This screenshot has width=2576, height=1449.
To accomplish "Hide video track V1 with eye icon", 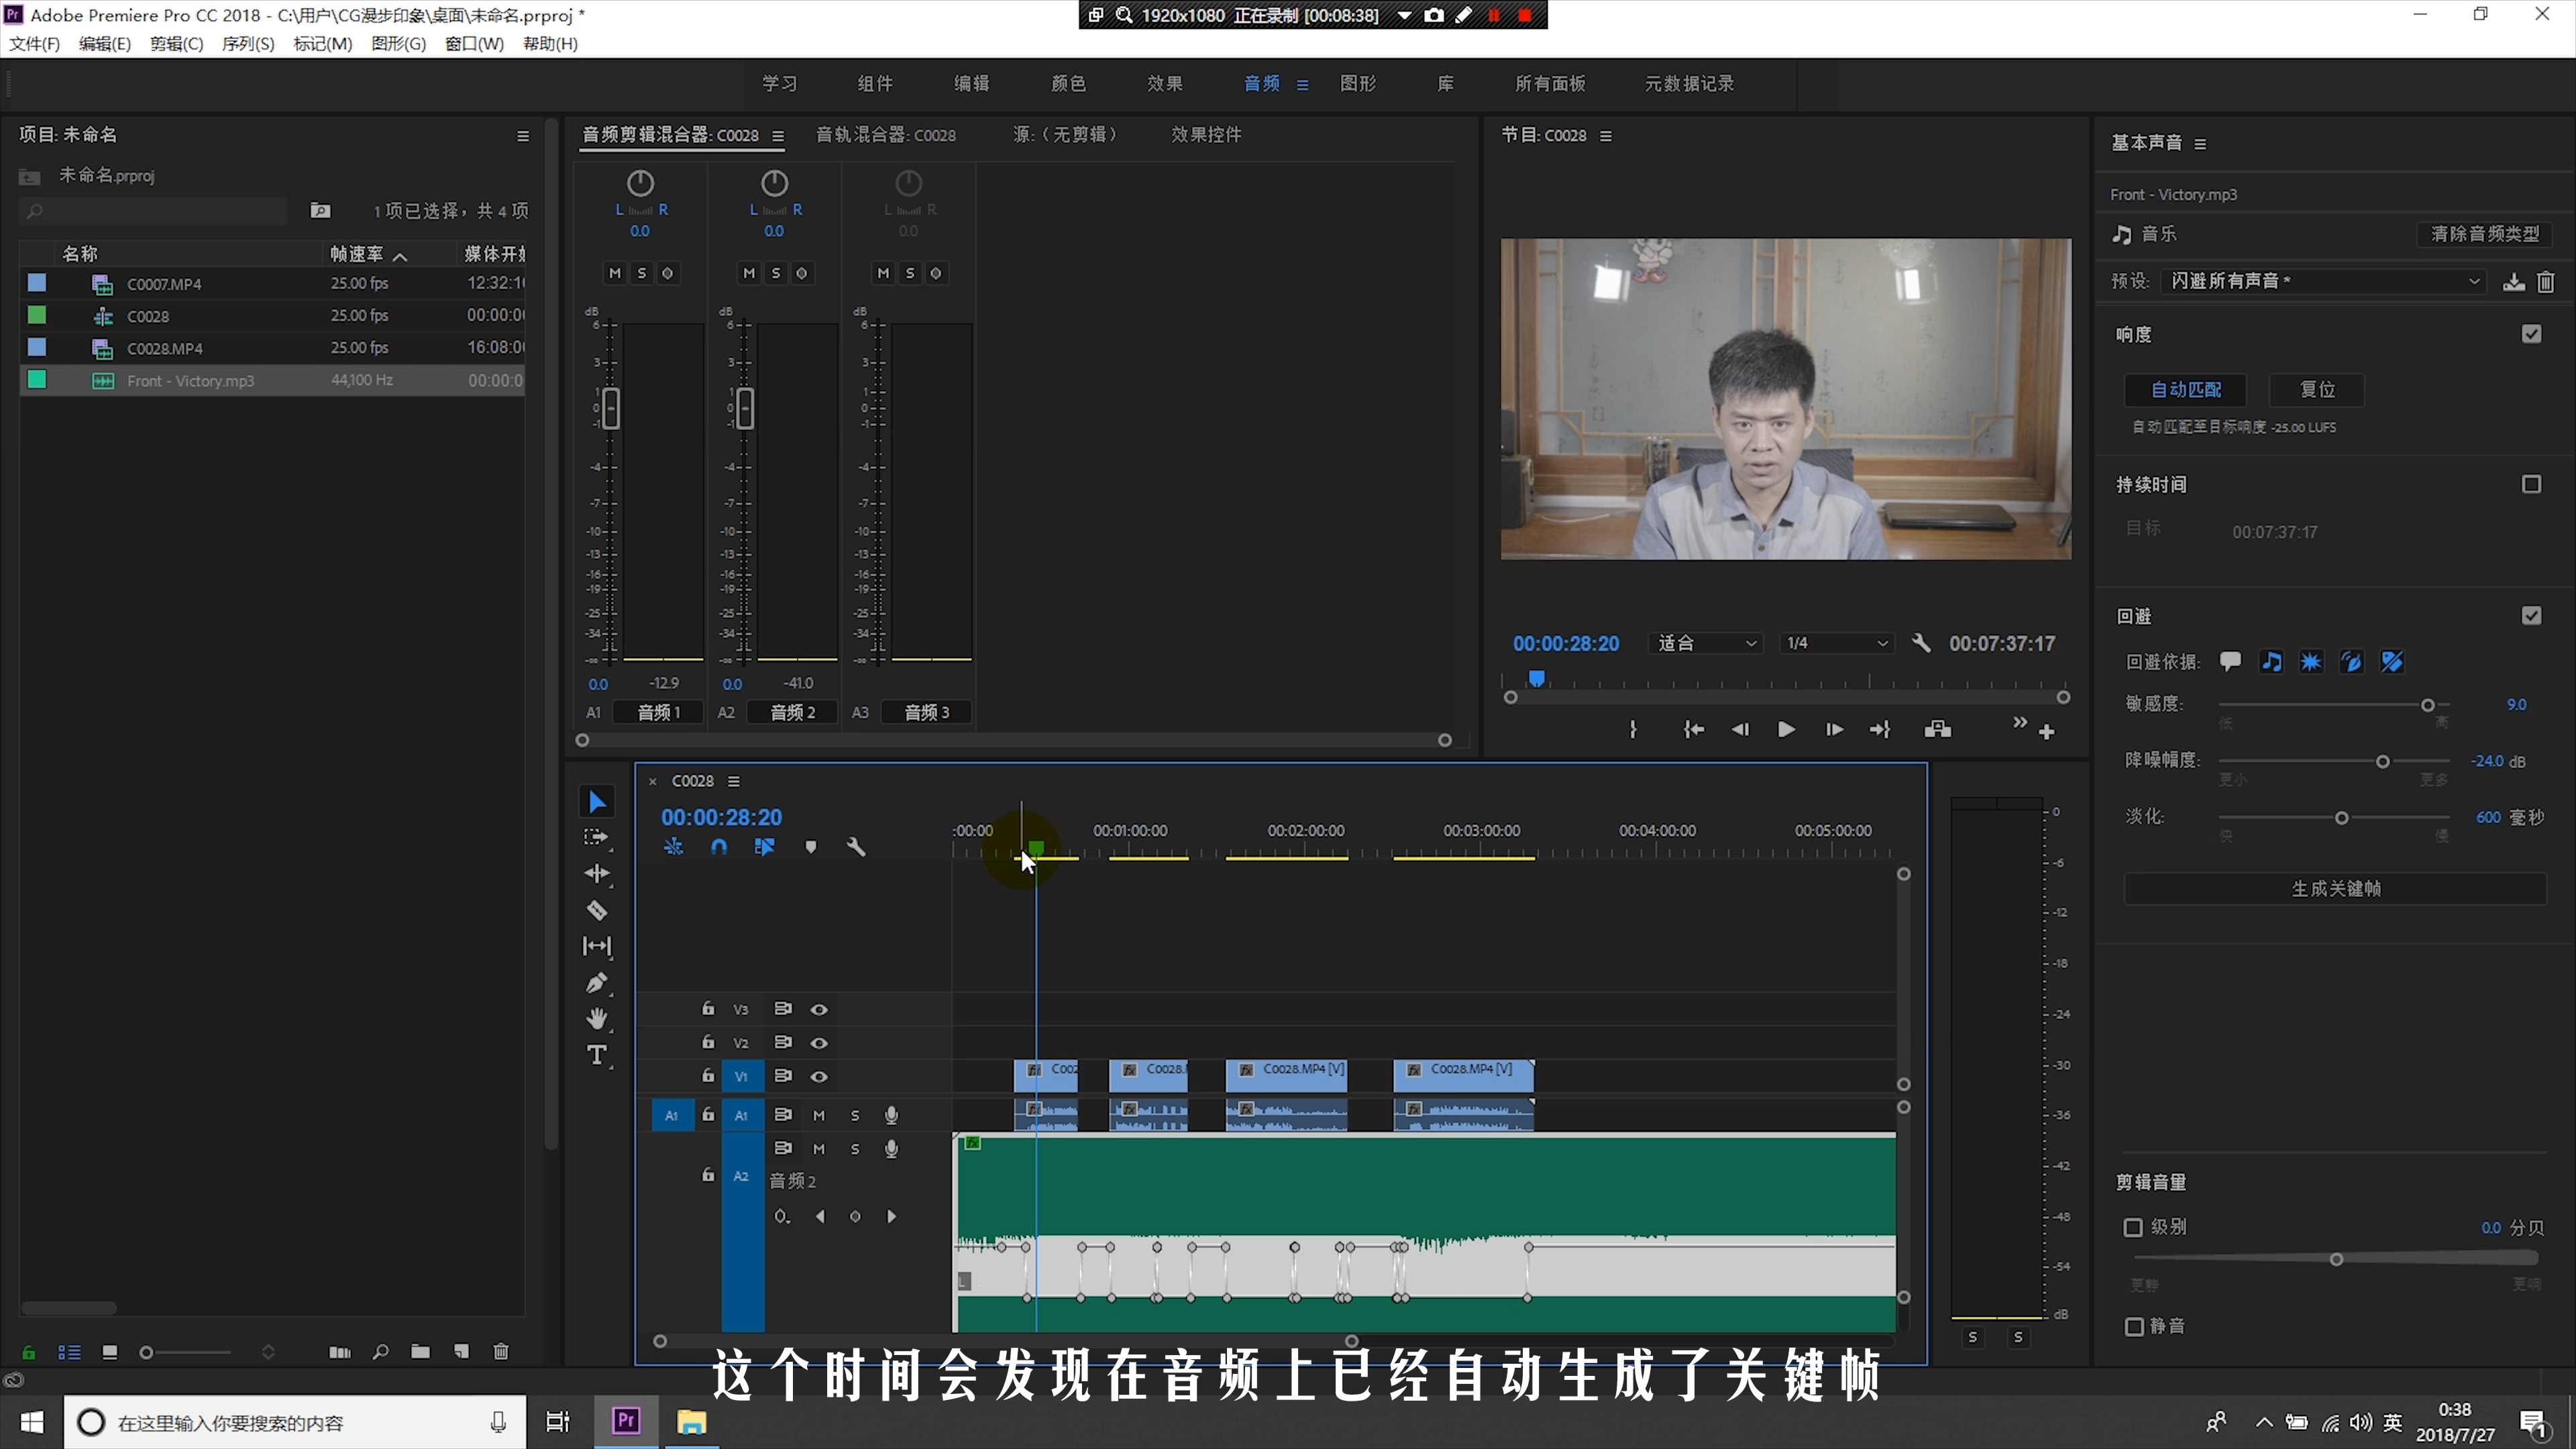I will [819, 1076].
